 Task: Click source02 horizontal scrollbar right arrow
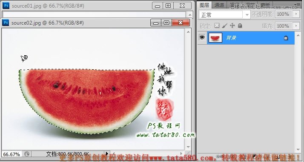click(x=181, y=153)
